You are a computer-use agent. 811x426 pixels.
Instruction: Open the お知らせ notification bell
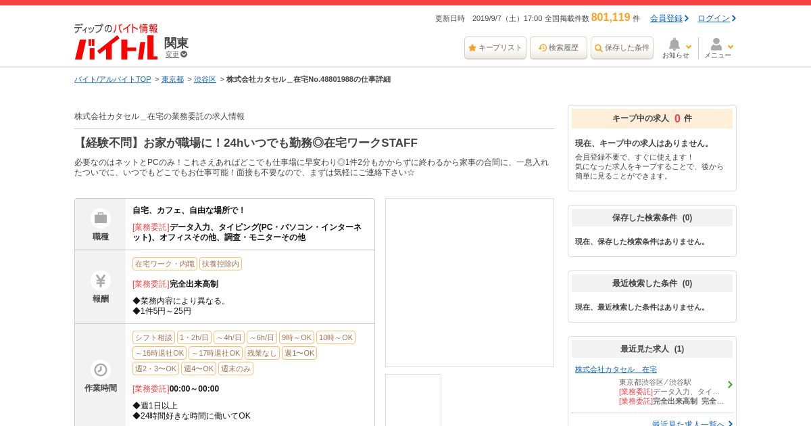point(675,47)
